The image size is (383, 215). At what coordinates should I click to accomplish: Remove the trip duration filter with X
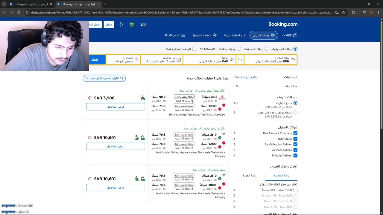point(237,86)
